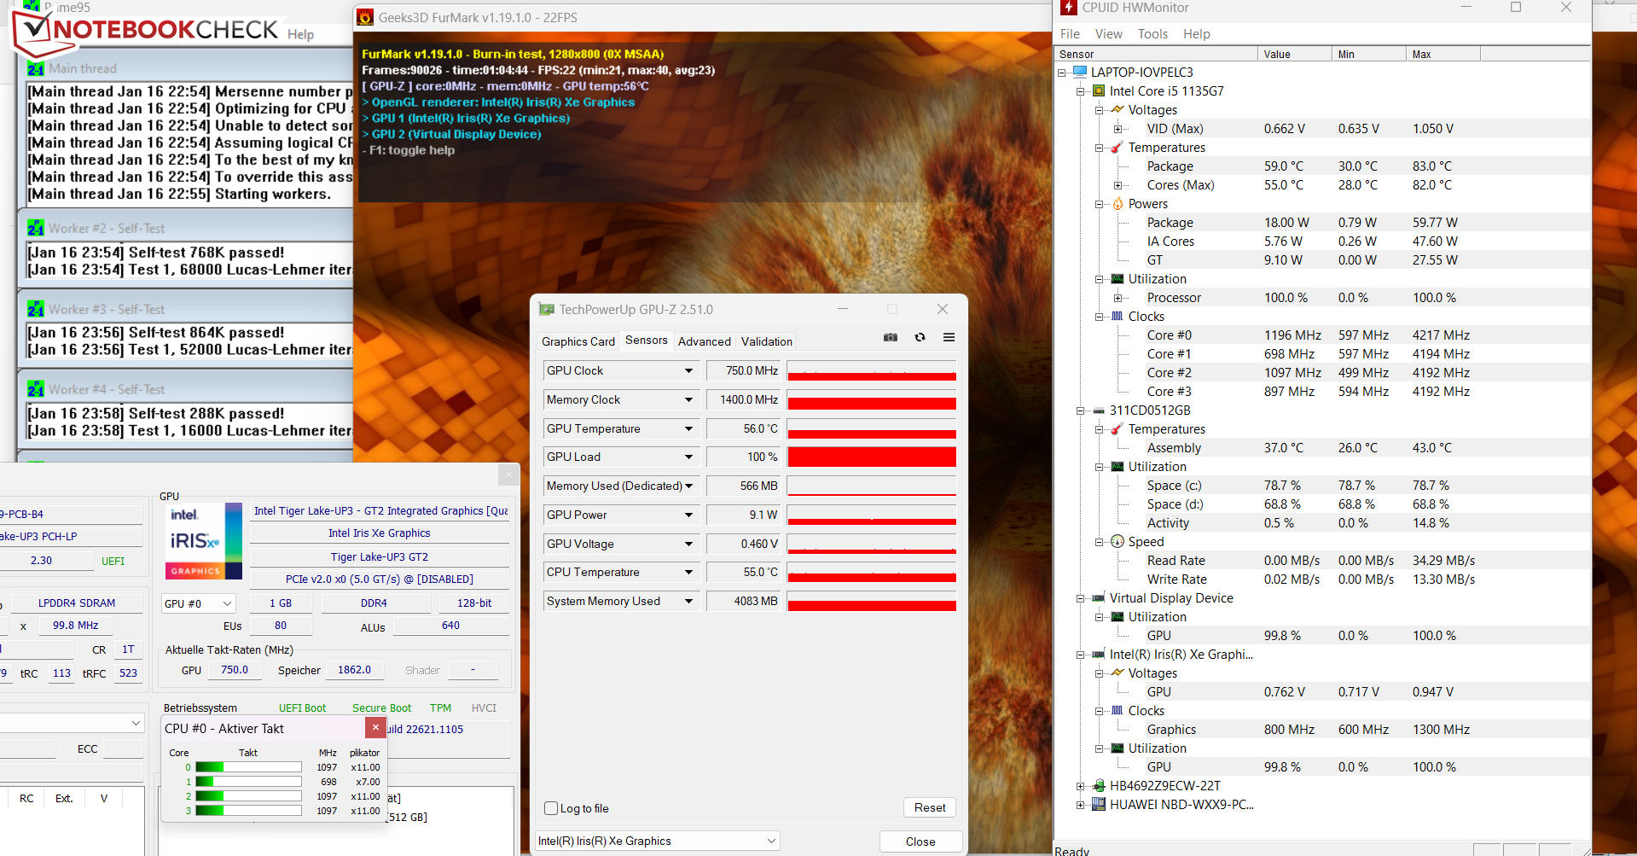Switch to the Graphics Card tab

(x=578, y=341)
